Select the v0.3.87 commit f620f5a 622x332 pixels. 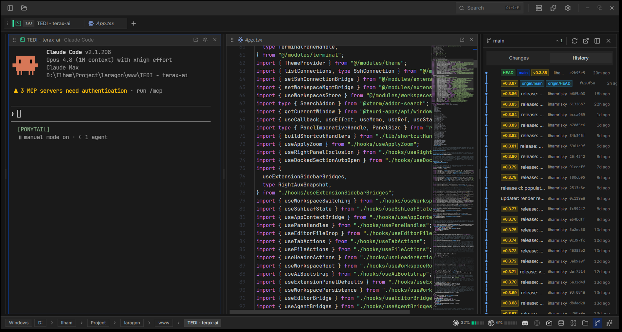coord(549,83)
